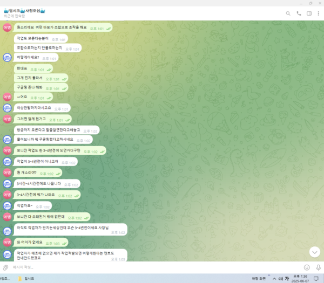Attach a file using the paperclip icon
This screenshot has width=324, height=283.
tap(5, 267)
